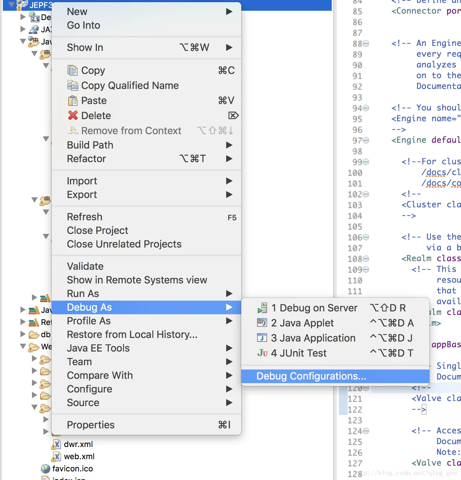
Task: Select web.xml in project tree
Action: [79, 457]
